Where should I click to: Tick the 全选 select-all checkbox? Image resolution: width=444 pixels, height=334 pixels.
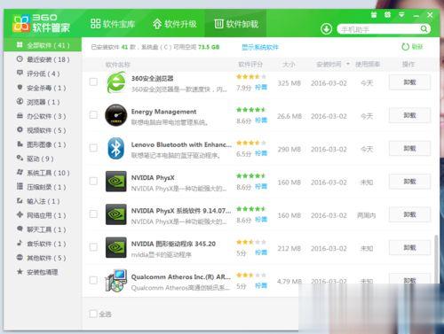[x=93, y=314]
